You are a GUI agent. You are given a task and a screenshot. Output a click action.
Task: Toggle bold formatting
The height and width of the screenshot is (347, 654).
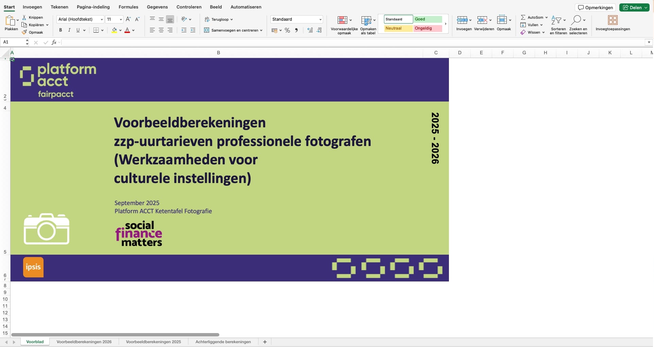(x=61, y=30)
